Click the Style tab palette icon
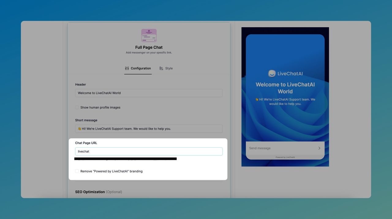This screenshot has height=219, width=392. (161, 68)
